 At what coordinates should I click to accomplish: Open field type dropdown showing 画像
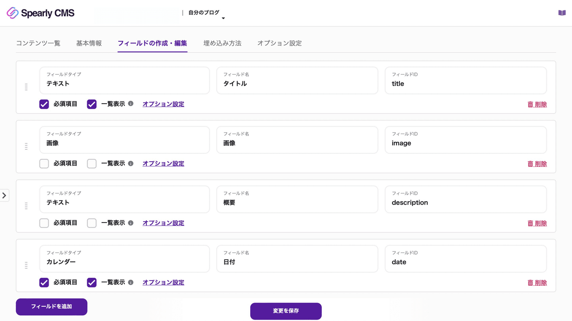pos(124,140)
